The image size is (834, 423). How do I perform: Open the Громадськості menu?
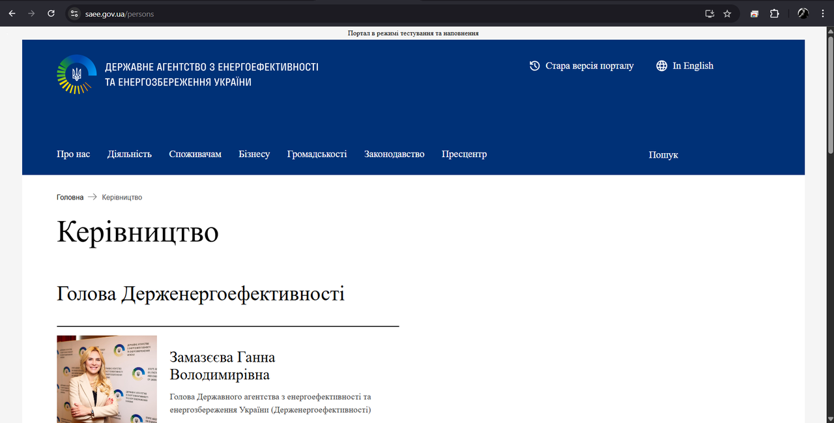317,154
